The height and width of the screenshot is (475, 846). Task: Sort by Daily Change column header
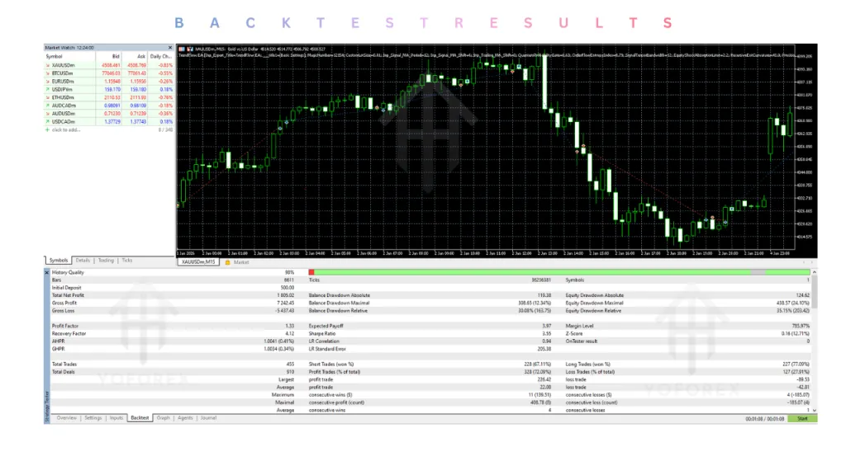point(161,56)
